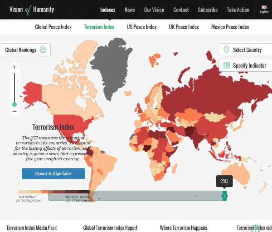Open the Select Country dropdown

247,50
